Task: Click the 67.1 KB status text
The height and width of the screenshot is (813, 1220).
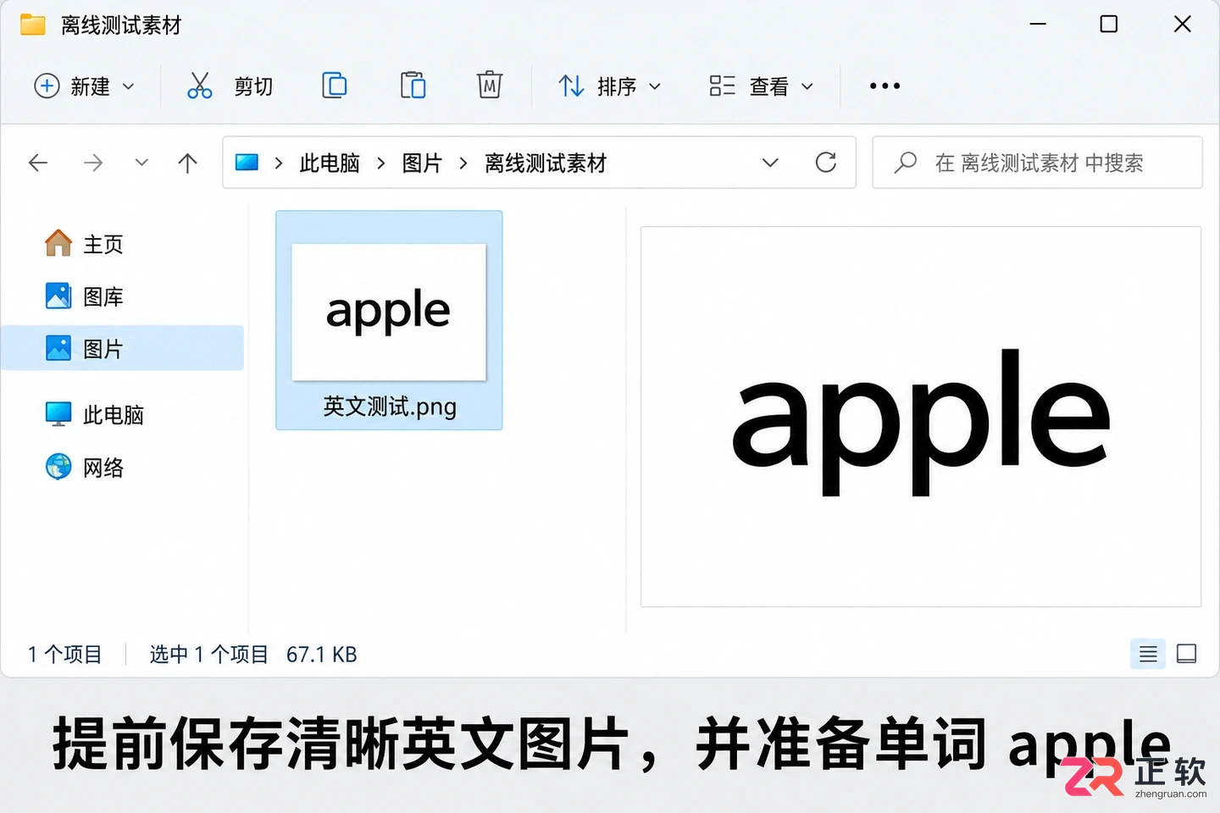Action: click(x=322, y=655)
